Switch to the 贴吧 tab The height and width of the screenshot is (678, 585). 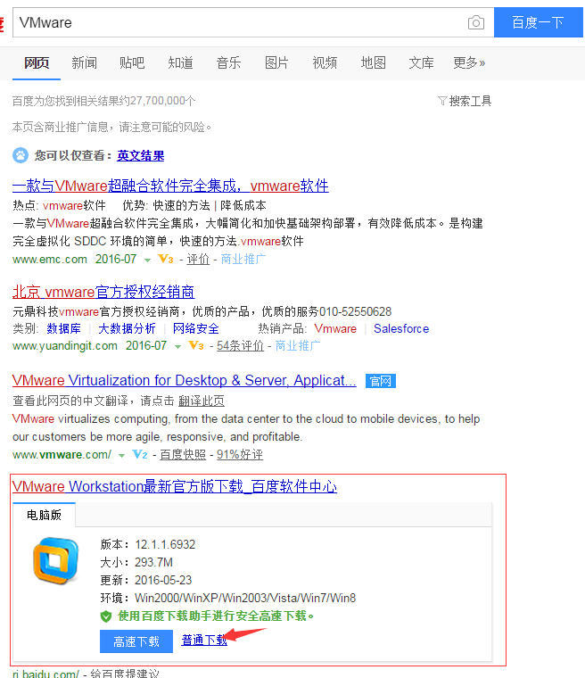click(132, 63)
